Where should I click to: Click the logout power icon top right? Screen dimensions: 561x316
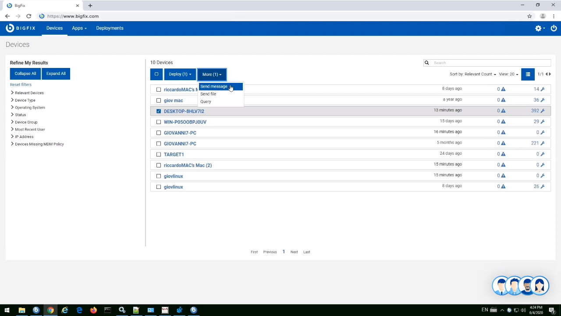[x=554, y=28]
